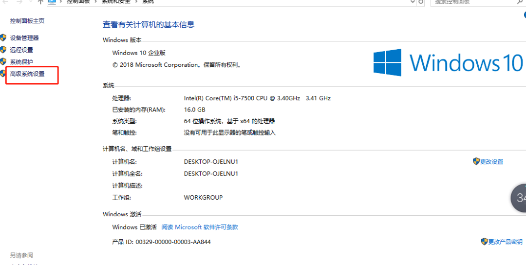Click the 计算机描述 label
The image size is (526, 265).
[127, 186]
